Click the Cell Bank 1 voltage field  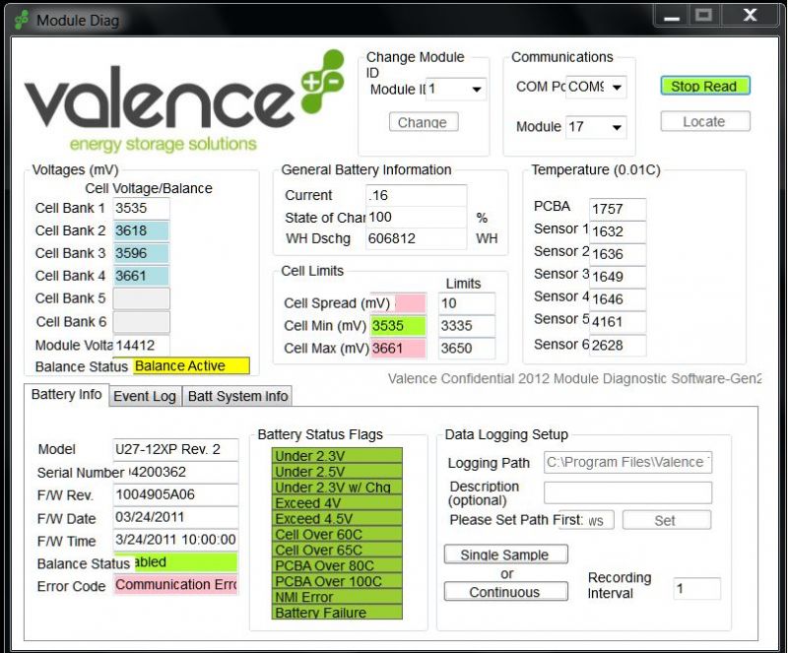coord(141,208)
